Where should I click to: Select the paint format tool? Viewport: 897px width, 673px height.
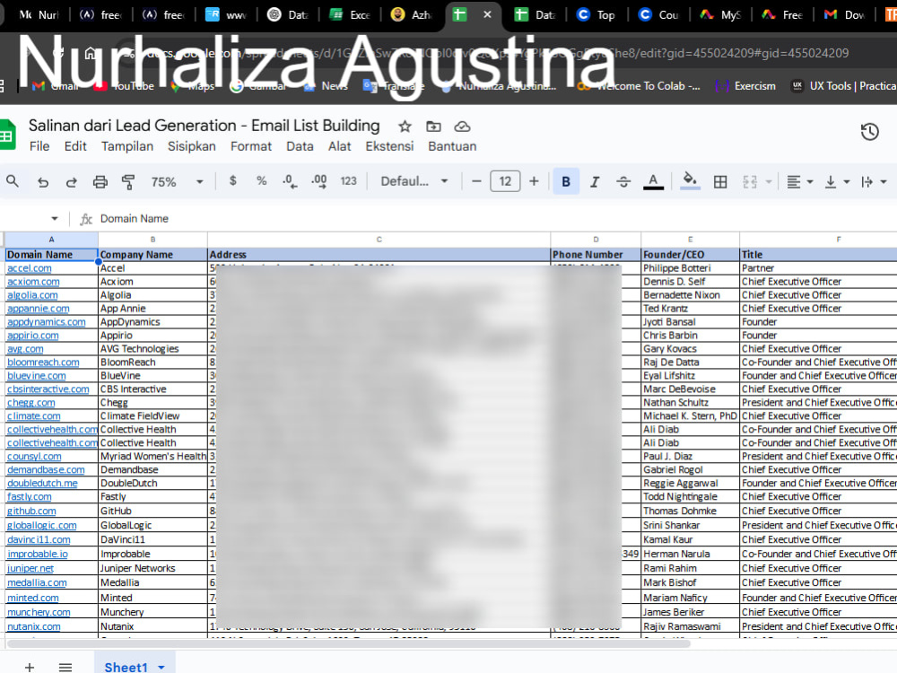point(128,182)
